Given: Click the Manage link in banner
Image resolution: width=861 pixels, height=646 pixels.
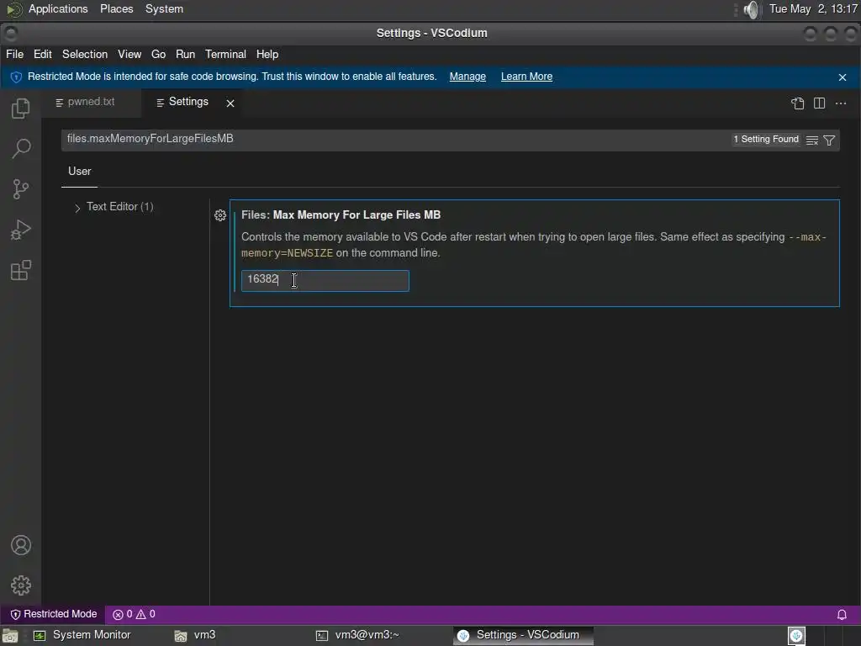Looking at the screenshot, I should tap(467, 77).
